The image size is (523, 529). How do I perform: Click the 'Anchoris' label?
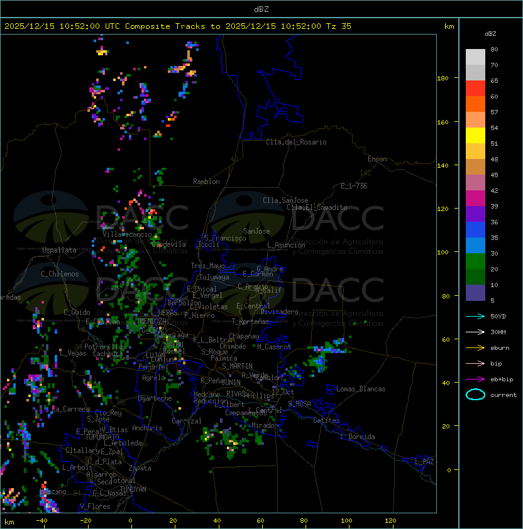[x=147, y=428]
